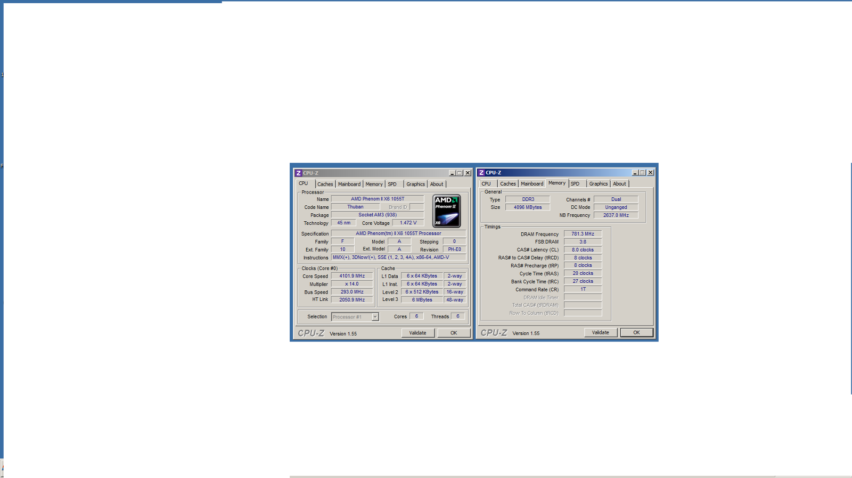The width and height of the screenshot is (852, 478).
Task: Click the Code Name value 'Thuban'
Action: click(355, 207)
